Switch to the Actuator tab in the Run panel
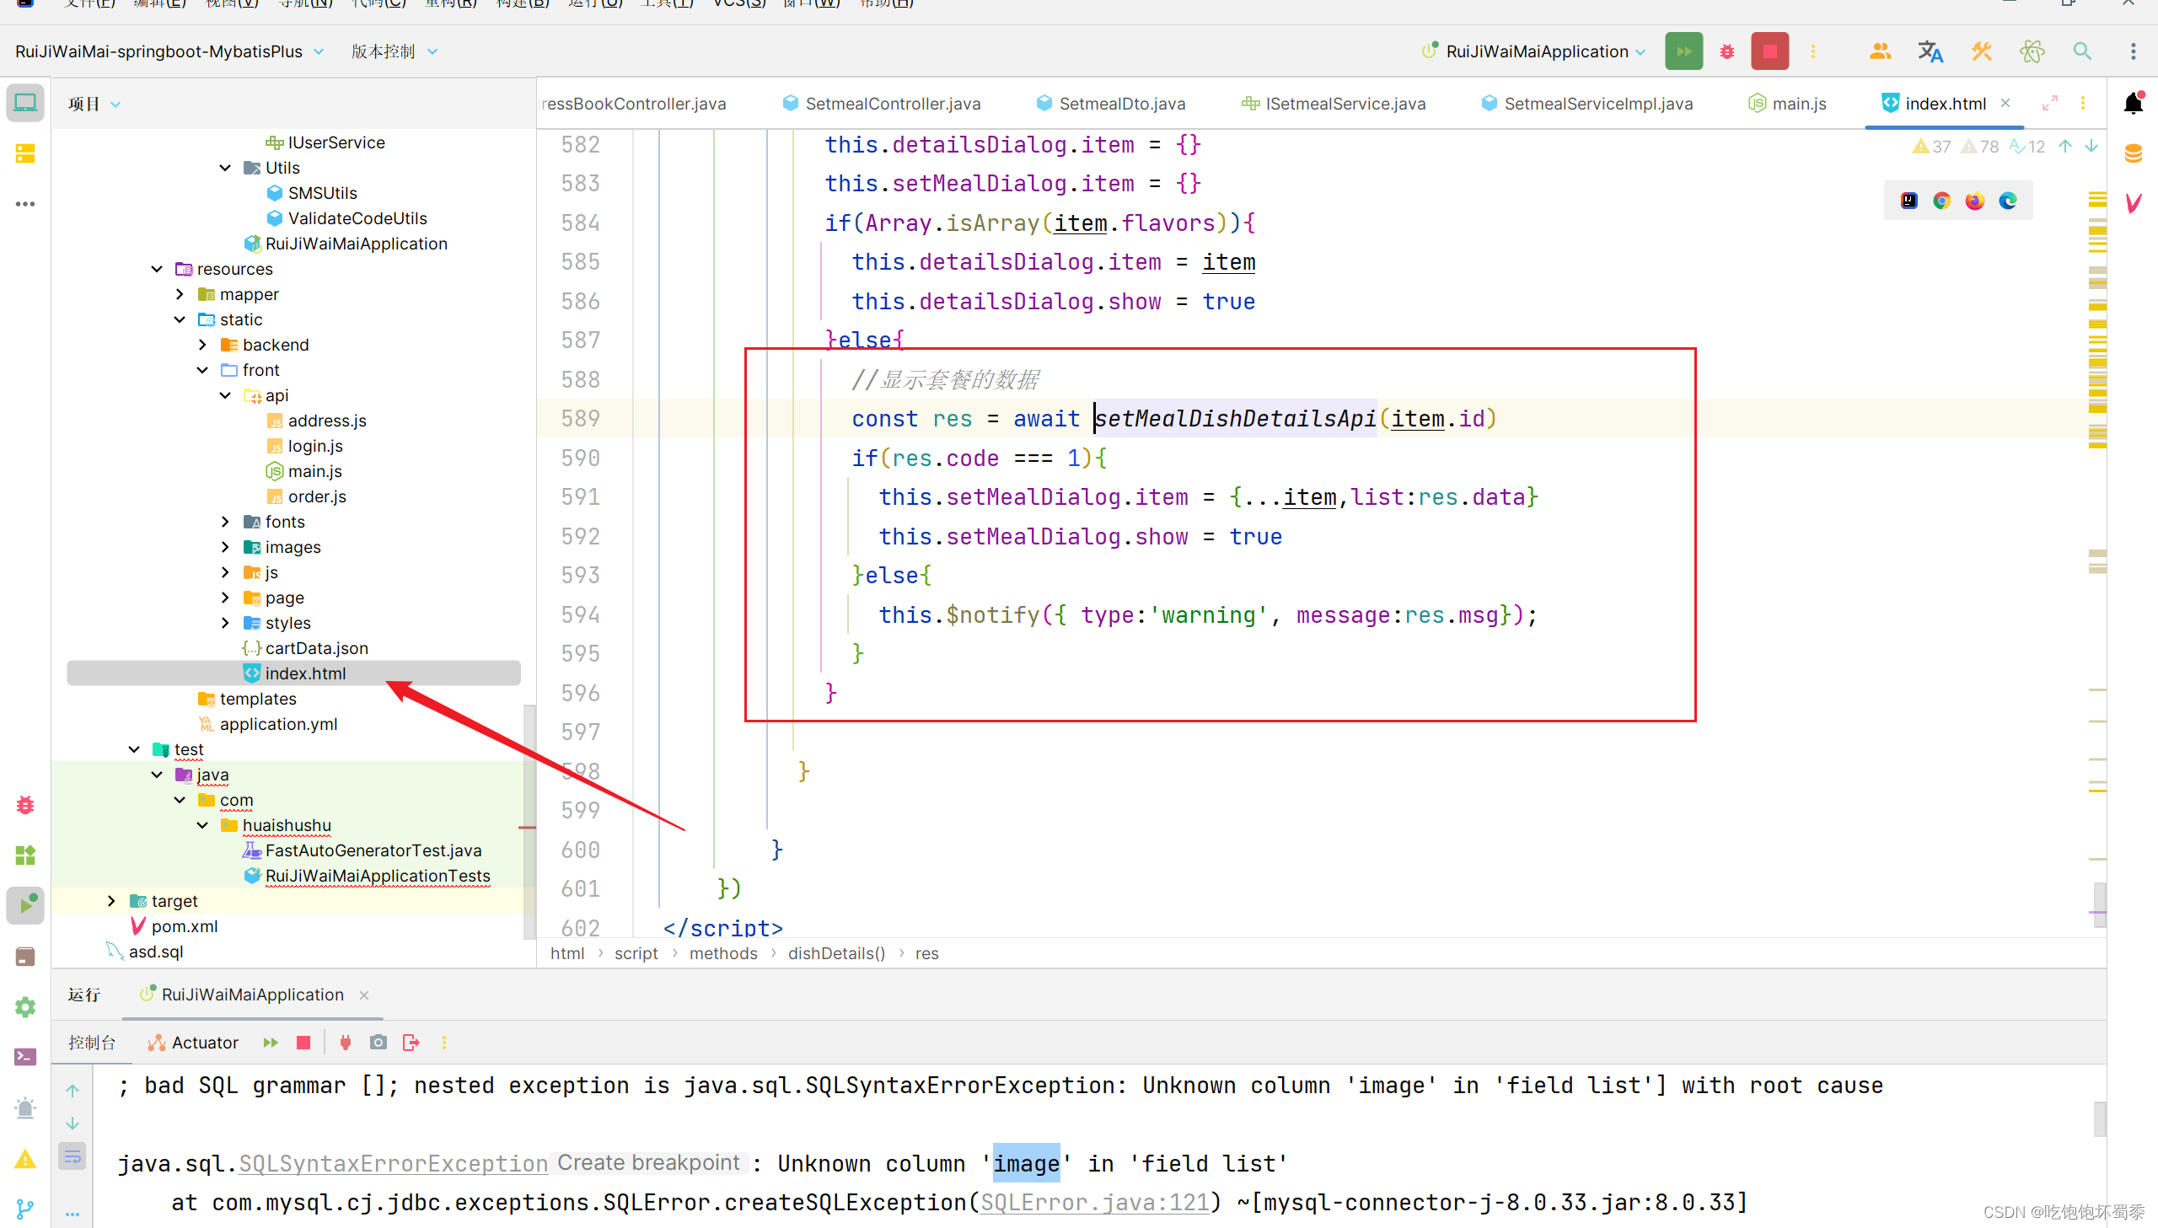This screenshot has width=2158, height=1228. coord(194,1043)
